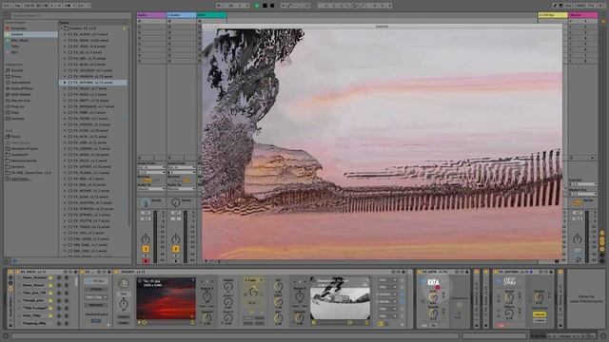Click play icon below red sunset thumbnail

tap(139, 322)
